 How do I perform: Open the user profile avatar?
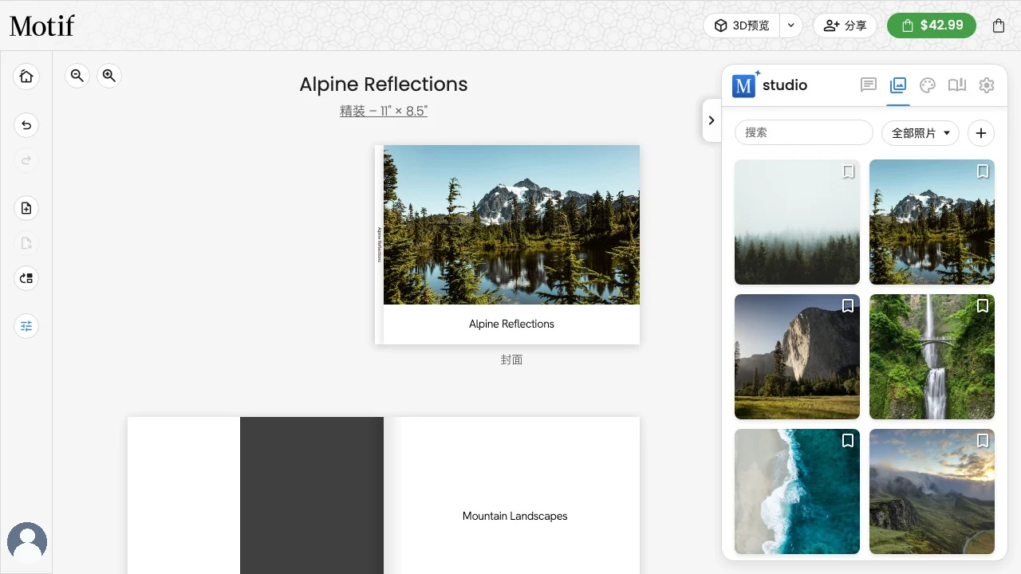pyautogui.click(x=27, y=542)
